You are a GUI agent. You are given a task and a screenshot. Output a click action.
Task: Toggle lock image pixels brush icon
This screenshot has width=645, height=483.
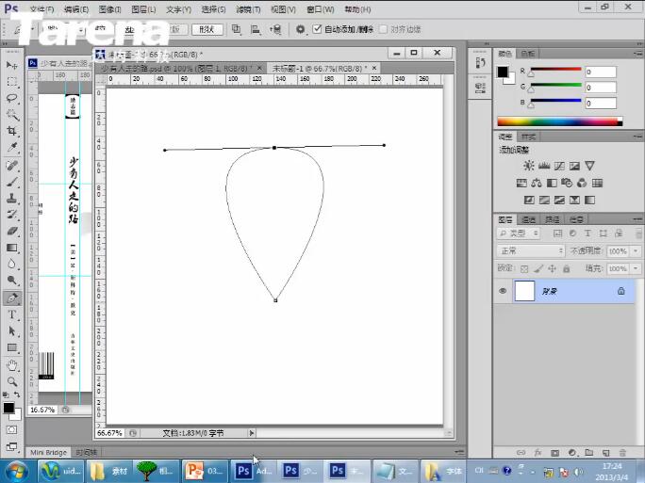538,269
